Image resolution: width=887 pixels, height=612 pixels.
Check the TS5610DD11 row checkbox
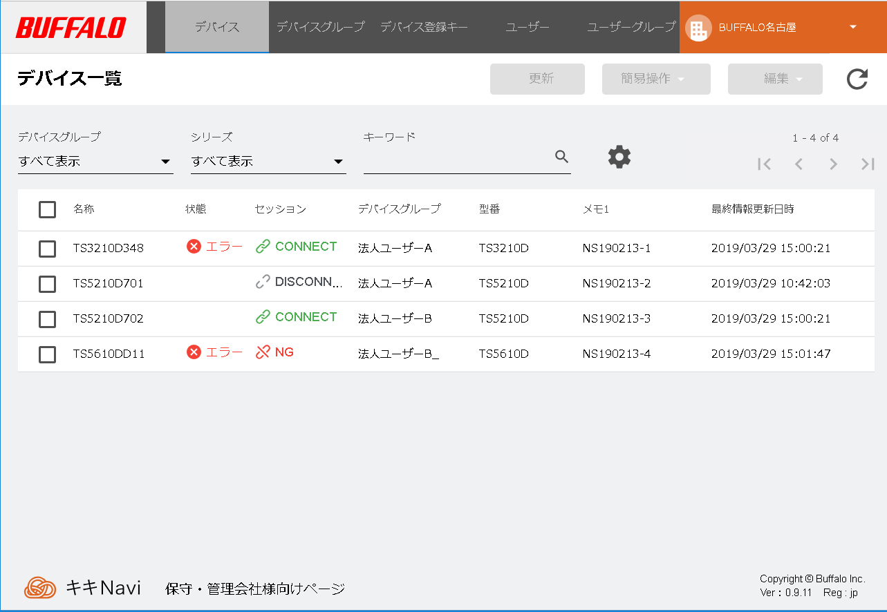coord(47,354)
